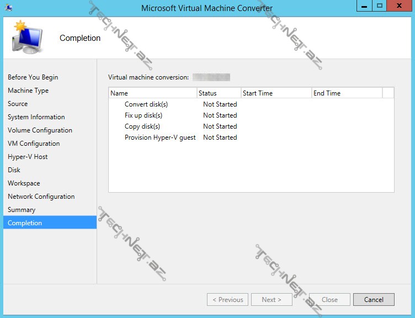Select VM Configuration in sidebar
Image resolution: width=415 pixels, height=318 pixels.
(x=34, y=144)
